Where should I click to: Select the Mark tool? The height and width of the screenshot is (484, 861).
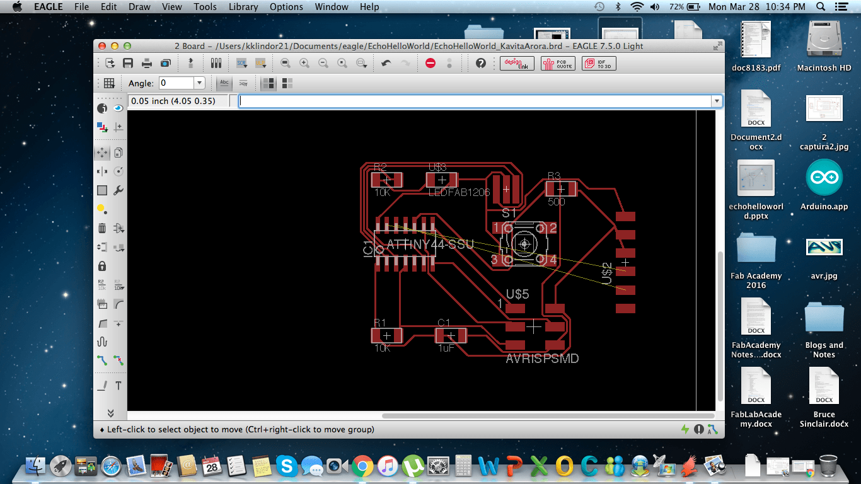click(118, 127)
